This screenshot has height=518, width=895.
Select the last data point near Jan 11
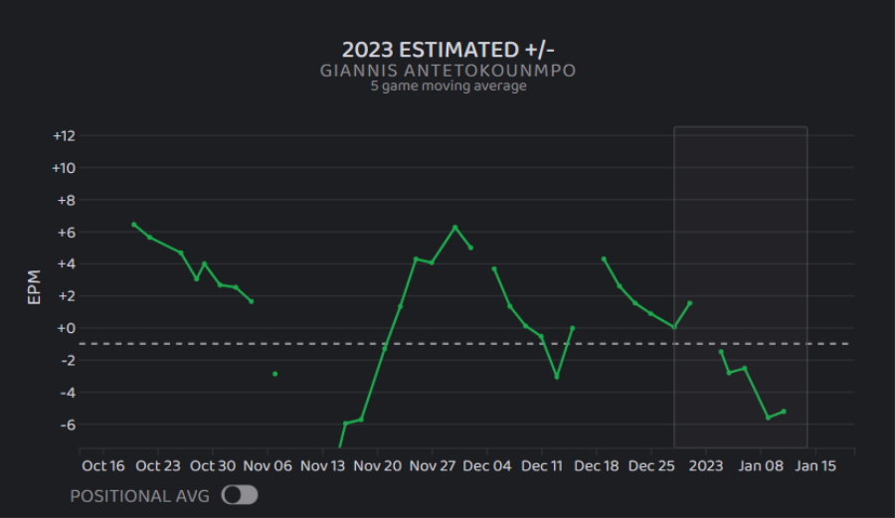pyautogui.click(x=784, y=412)
